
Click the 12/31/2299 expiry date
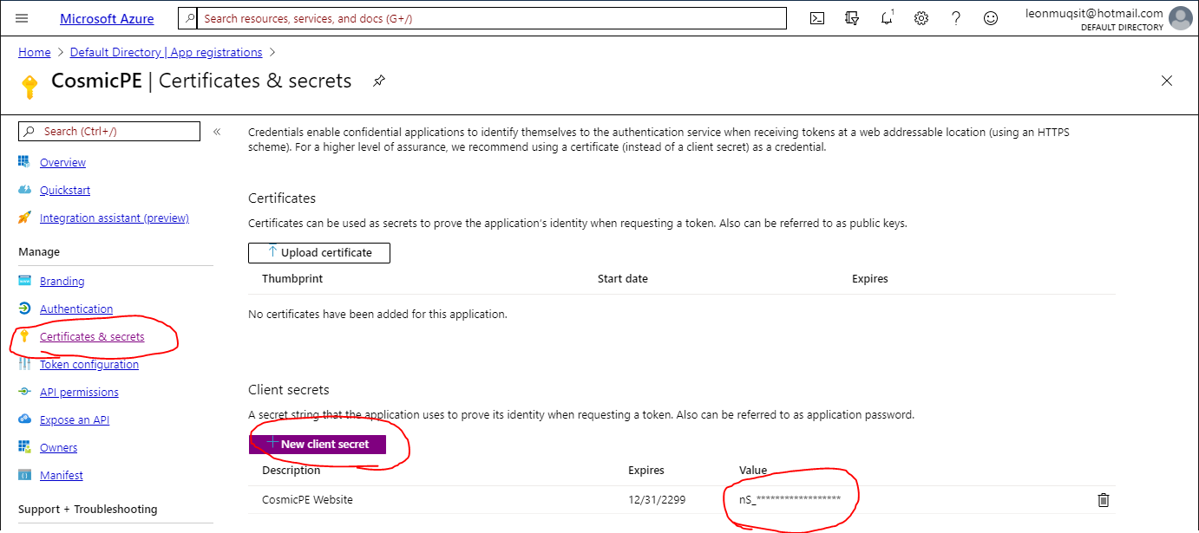coord(657,499)
